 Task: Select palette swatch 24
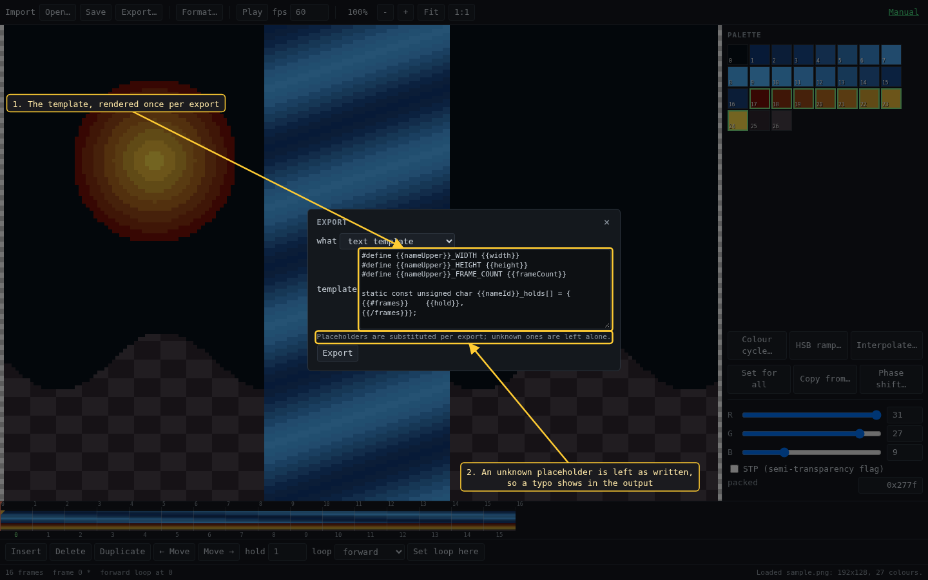(x=738, y=121)
